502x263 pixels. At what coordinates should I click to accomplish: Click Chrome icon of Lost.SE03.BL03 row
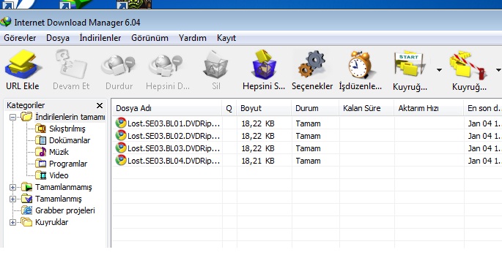121,148
